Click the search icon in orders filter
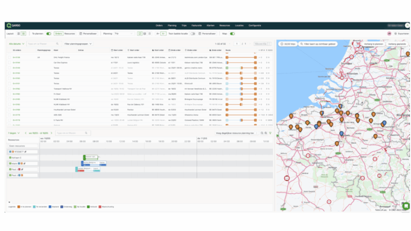This screenshot has width=411, height=231. click(x=57, y=44)
